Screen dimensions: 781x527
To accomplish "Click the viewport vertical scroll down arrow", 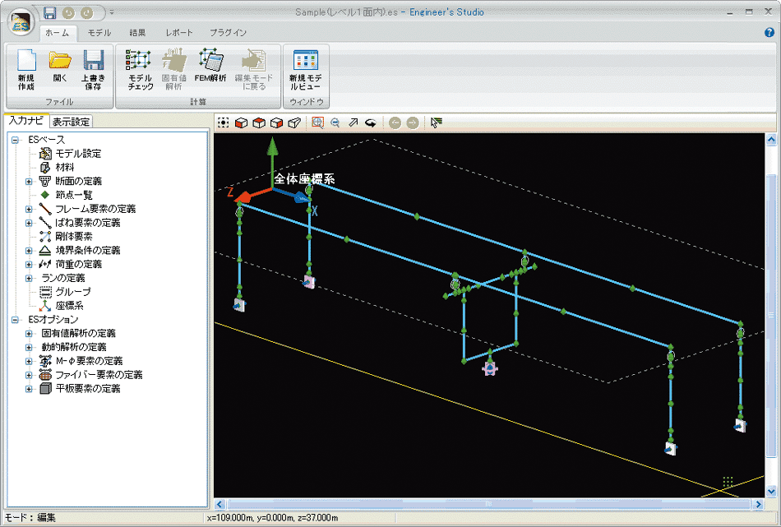I will 771,491.
